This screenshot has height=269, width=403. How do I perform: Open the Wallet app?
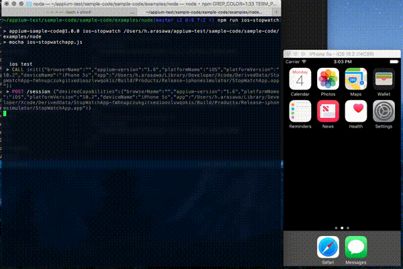384,79
